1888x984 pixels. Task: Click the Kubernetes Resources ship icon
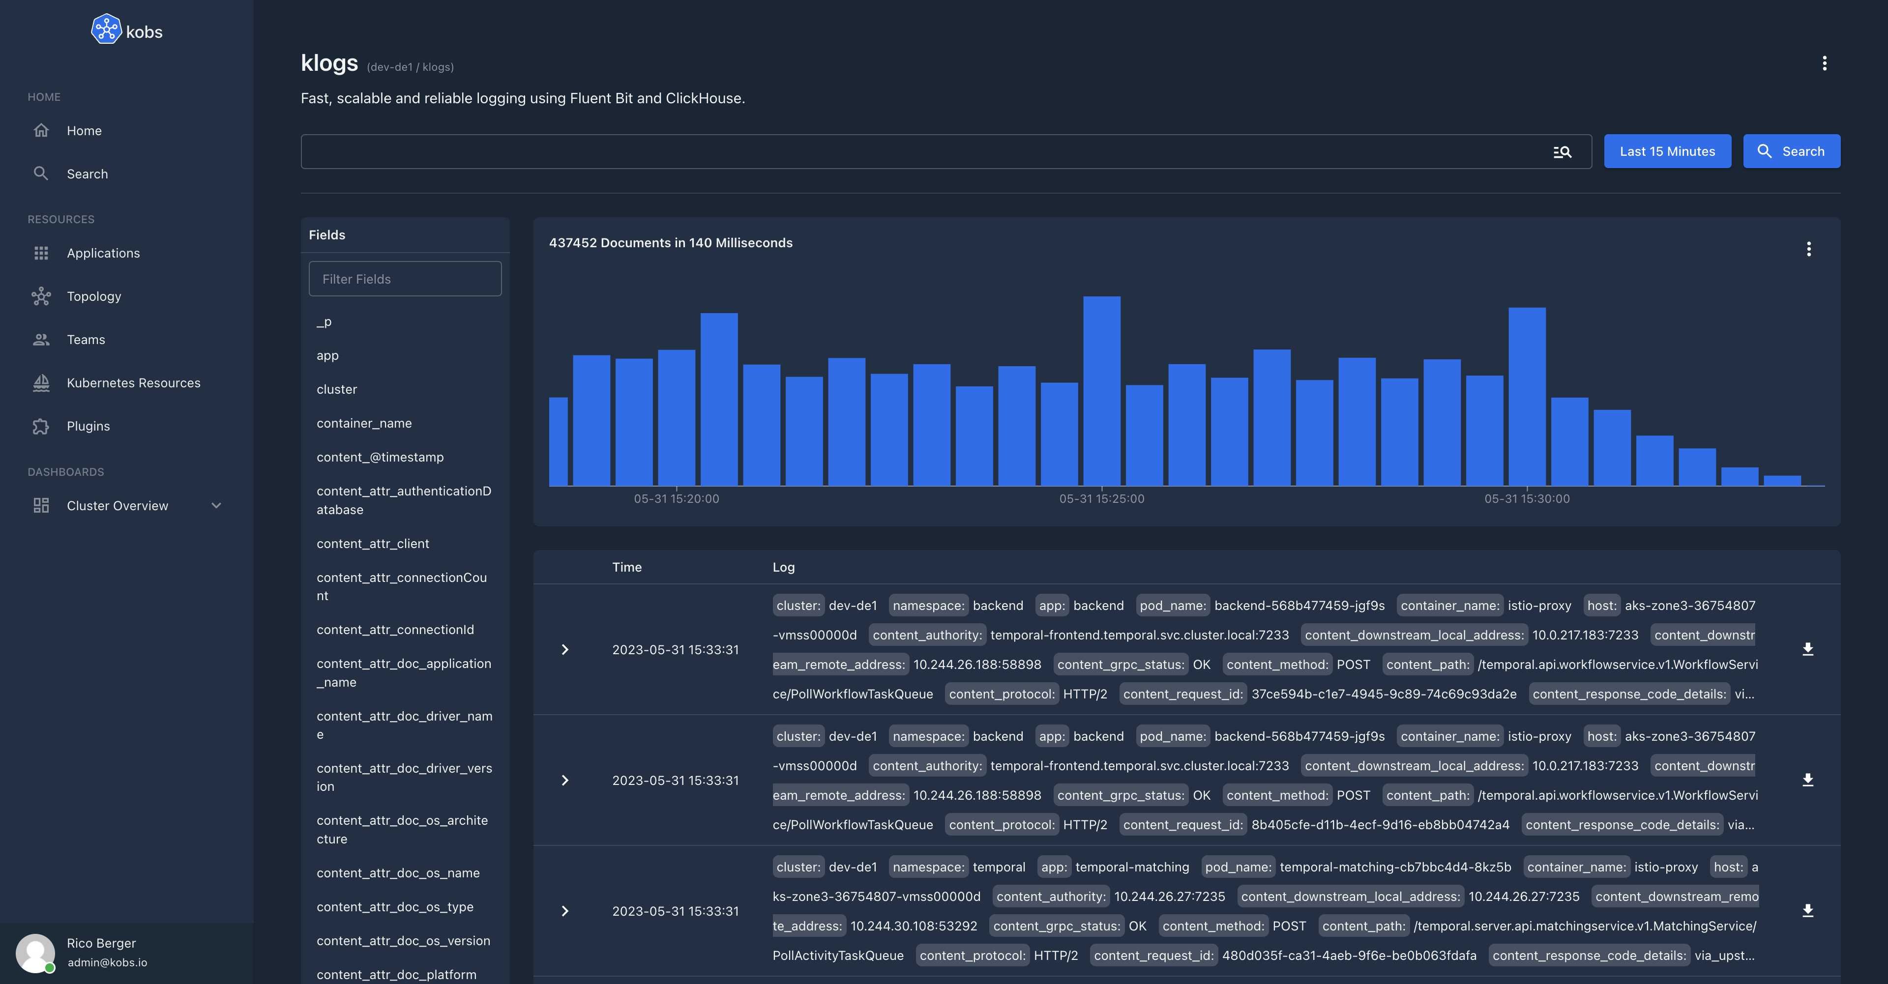pos(41,382)
